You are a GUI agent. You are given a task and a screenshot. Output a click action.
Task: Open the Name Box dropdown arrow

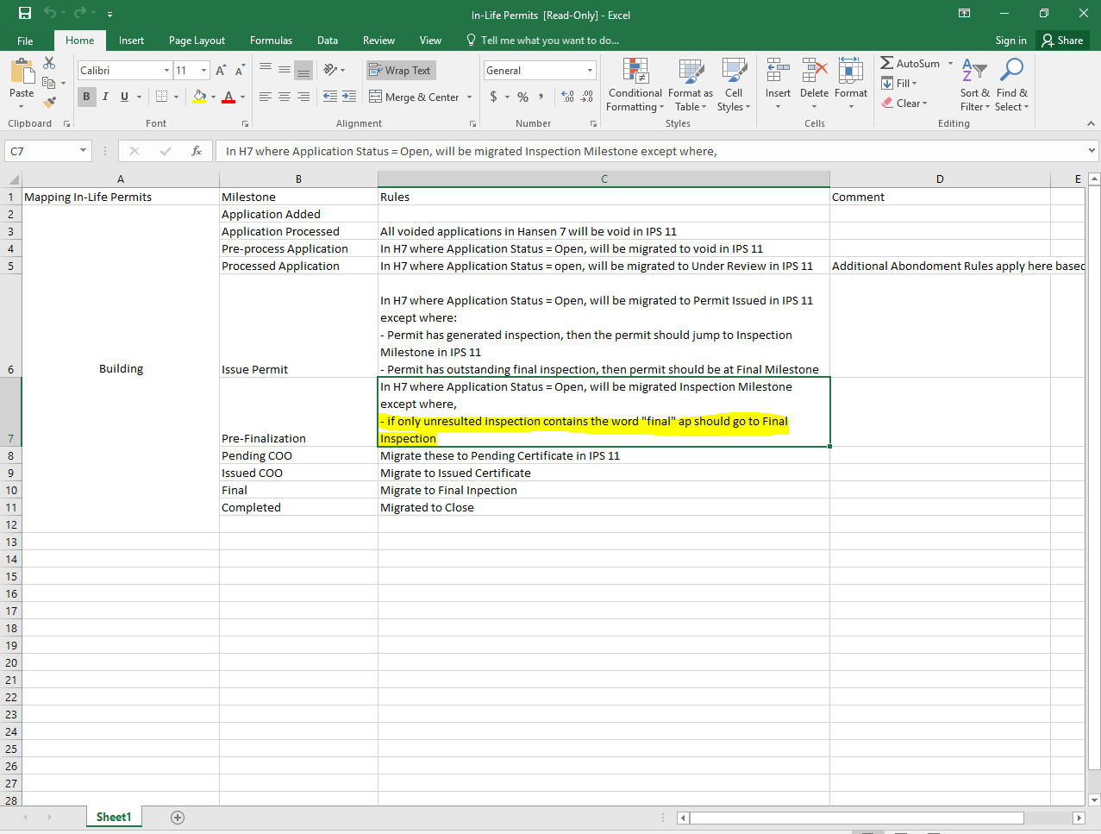coord(84,151)
